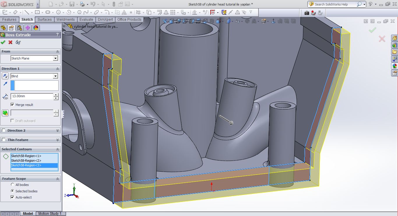Click the Draft On/Off icon
The image size is (398, 216).
[5, 113]
